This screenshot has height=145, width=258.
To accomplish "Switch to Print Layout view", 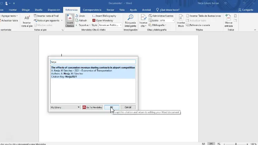I will click(x=211, y=144).
